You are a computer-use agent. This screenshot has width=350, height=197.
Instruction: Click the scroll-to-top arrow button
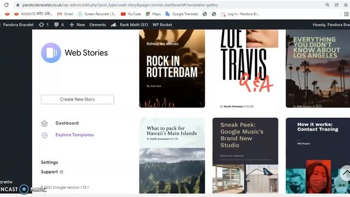click(x=346, y=173)
